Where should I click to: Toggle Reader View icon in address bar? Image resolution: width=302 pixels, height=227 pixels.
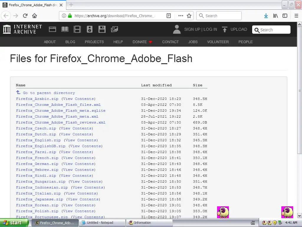click(x=168, y=16)
